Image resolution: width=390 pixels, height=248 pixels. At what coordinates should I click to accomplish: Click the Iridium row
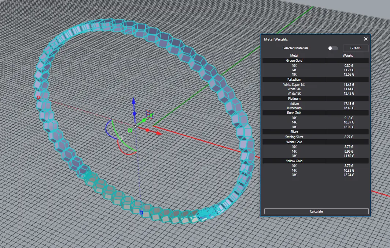315,104
